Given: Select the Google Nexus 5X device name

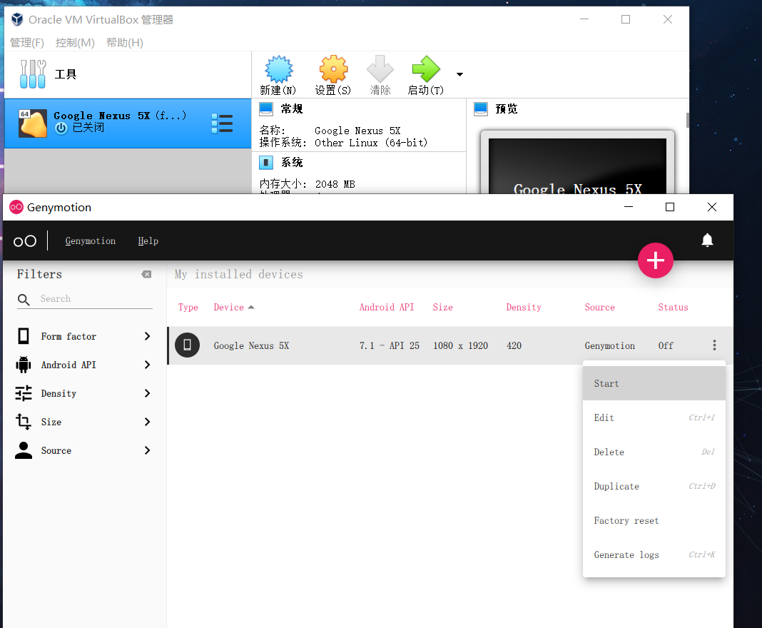Looking at the screenshot, I should 251,345.
